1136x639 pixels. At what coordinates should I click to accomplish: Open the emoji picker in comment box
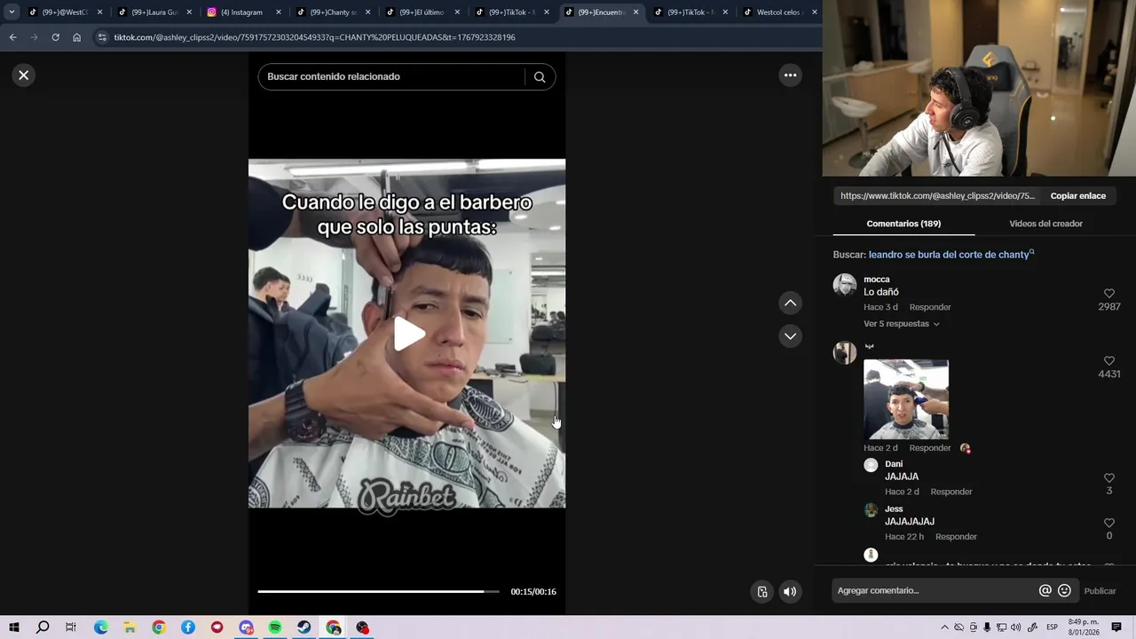[1064, 591]
